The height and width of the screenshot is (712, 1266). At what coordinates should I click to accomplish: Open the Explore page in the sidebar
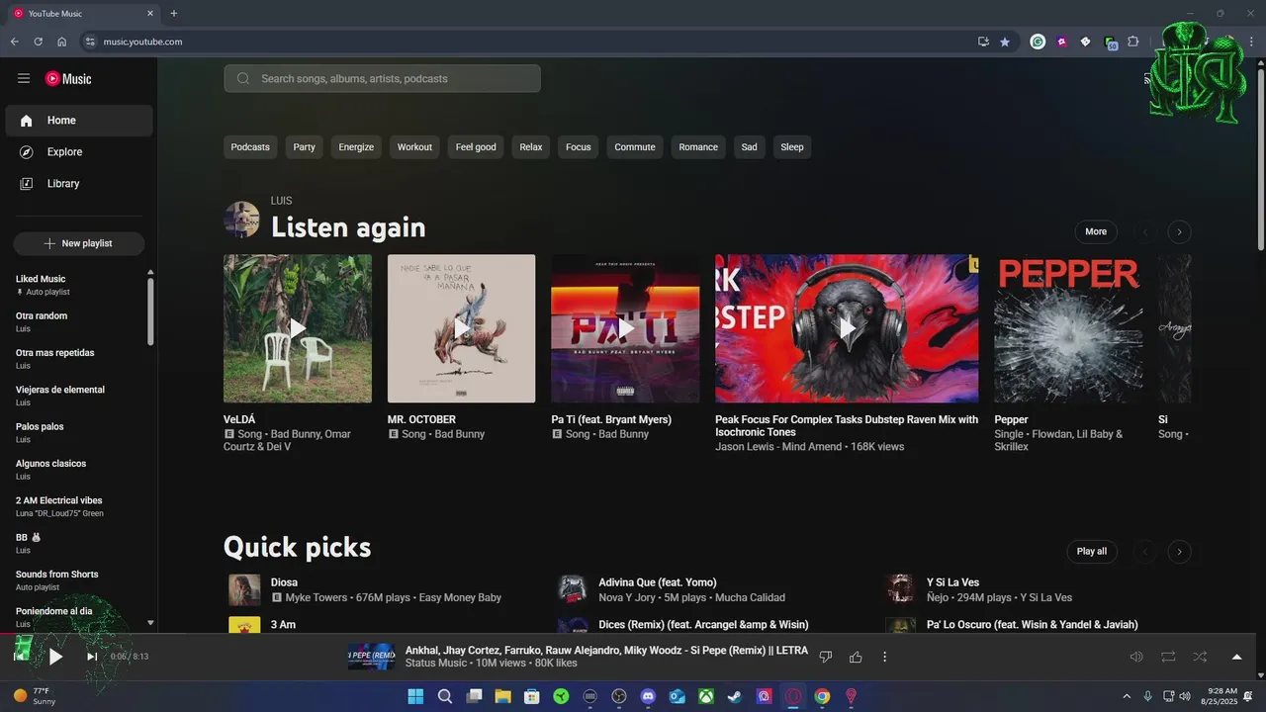(79, 152)
